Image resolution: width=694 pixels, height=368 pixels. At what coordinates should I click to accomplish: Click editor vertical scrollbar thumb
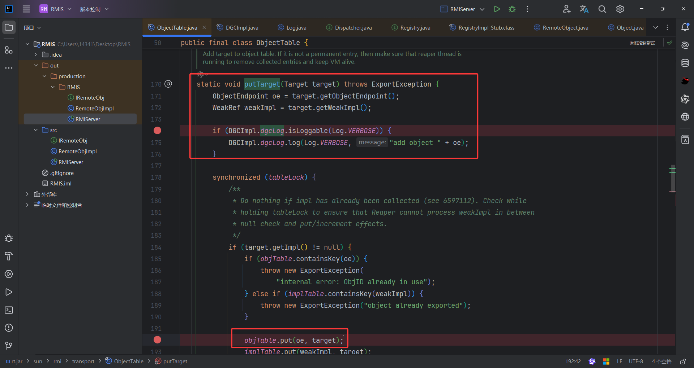tap(673, 178)
